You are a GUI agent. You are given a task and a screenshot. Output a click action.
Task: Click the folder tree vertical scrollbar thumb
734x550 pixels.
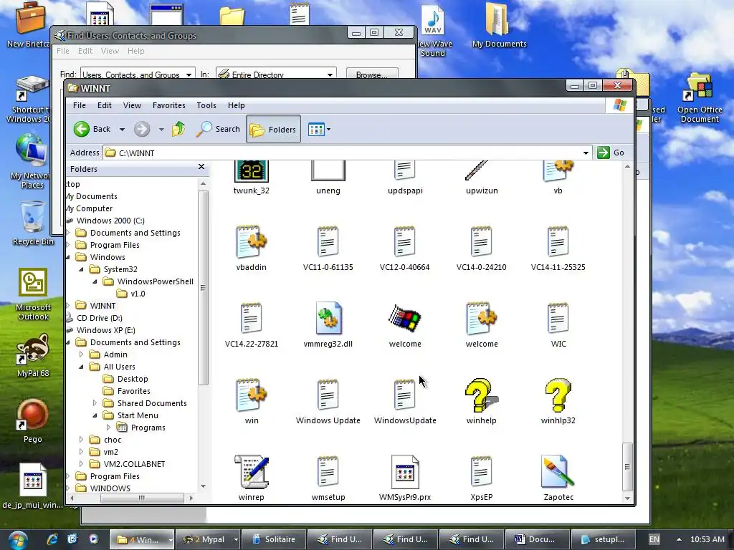(x=203, y=288)
